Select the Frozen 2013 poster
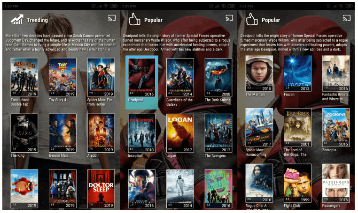This screenshot has width=358, height=213. (x=297, y=73)
